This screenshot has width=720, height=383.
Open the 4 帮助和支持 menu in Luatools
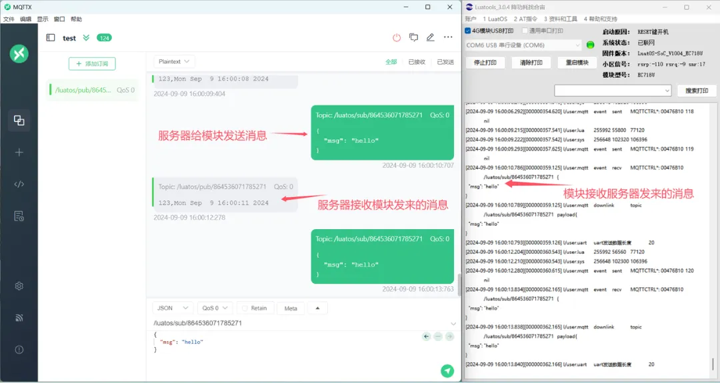click(x=600, y=19)
